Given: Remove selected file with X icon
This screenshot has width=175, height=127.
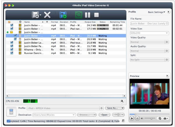Looking at the screenshot, I should [47, 15].
